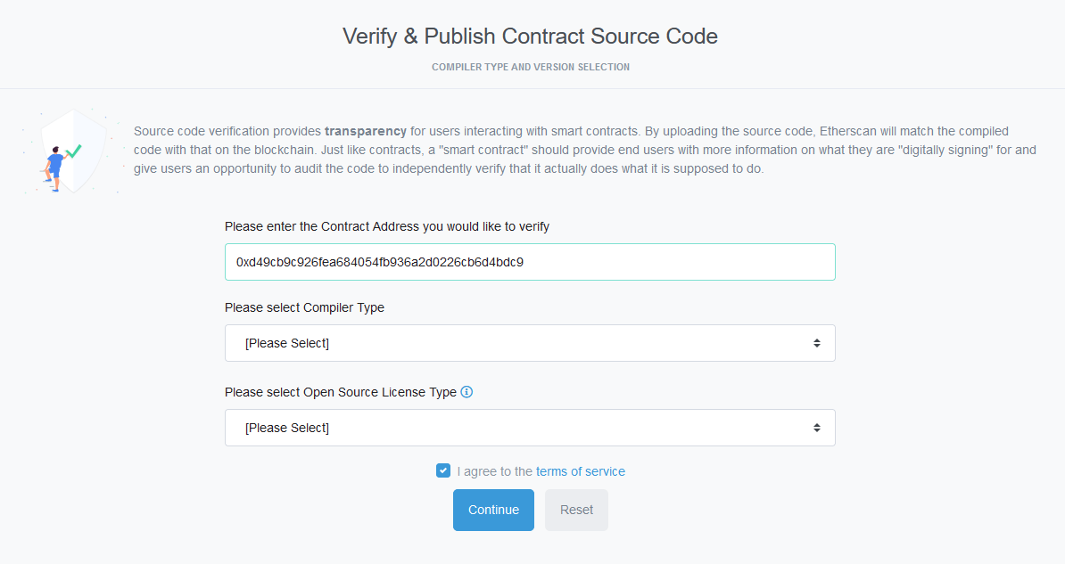Screen dimensions: 1065x564
Task: Click the up-down arrows on Compiler Type select
Action: tap(816, 343)
